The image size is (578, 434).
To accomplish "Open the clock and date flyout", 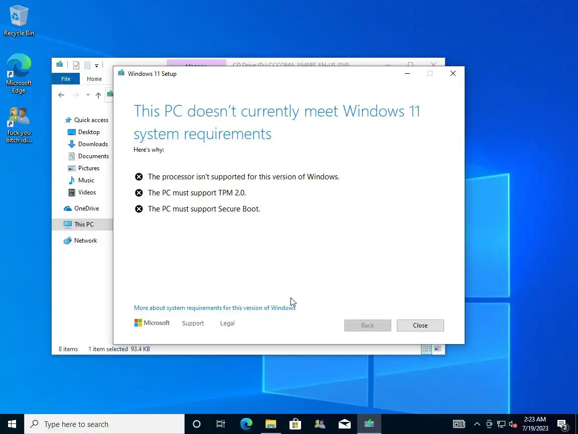I will 535,424.
